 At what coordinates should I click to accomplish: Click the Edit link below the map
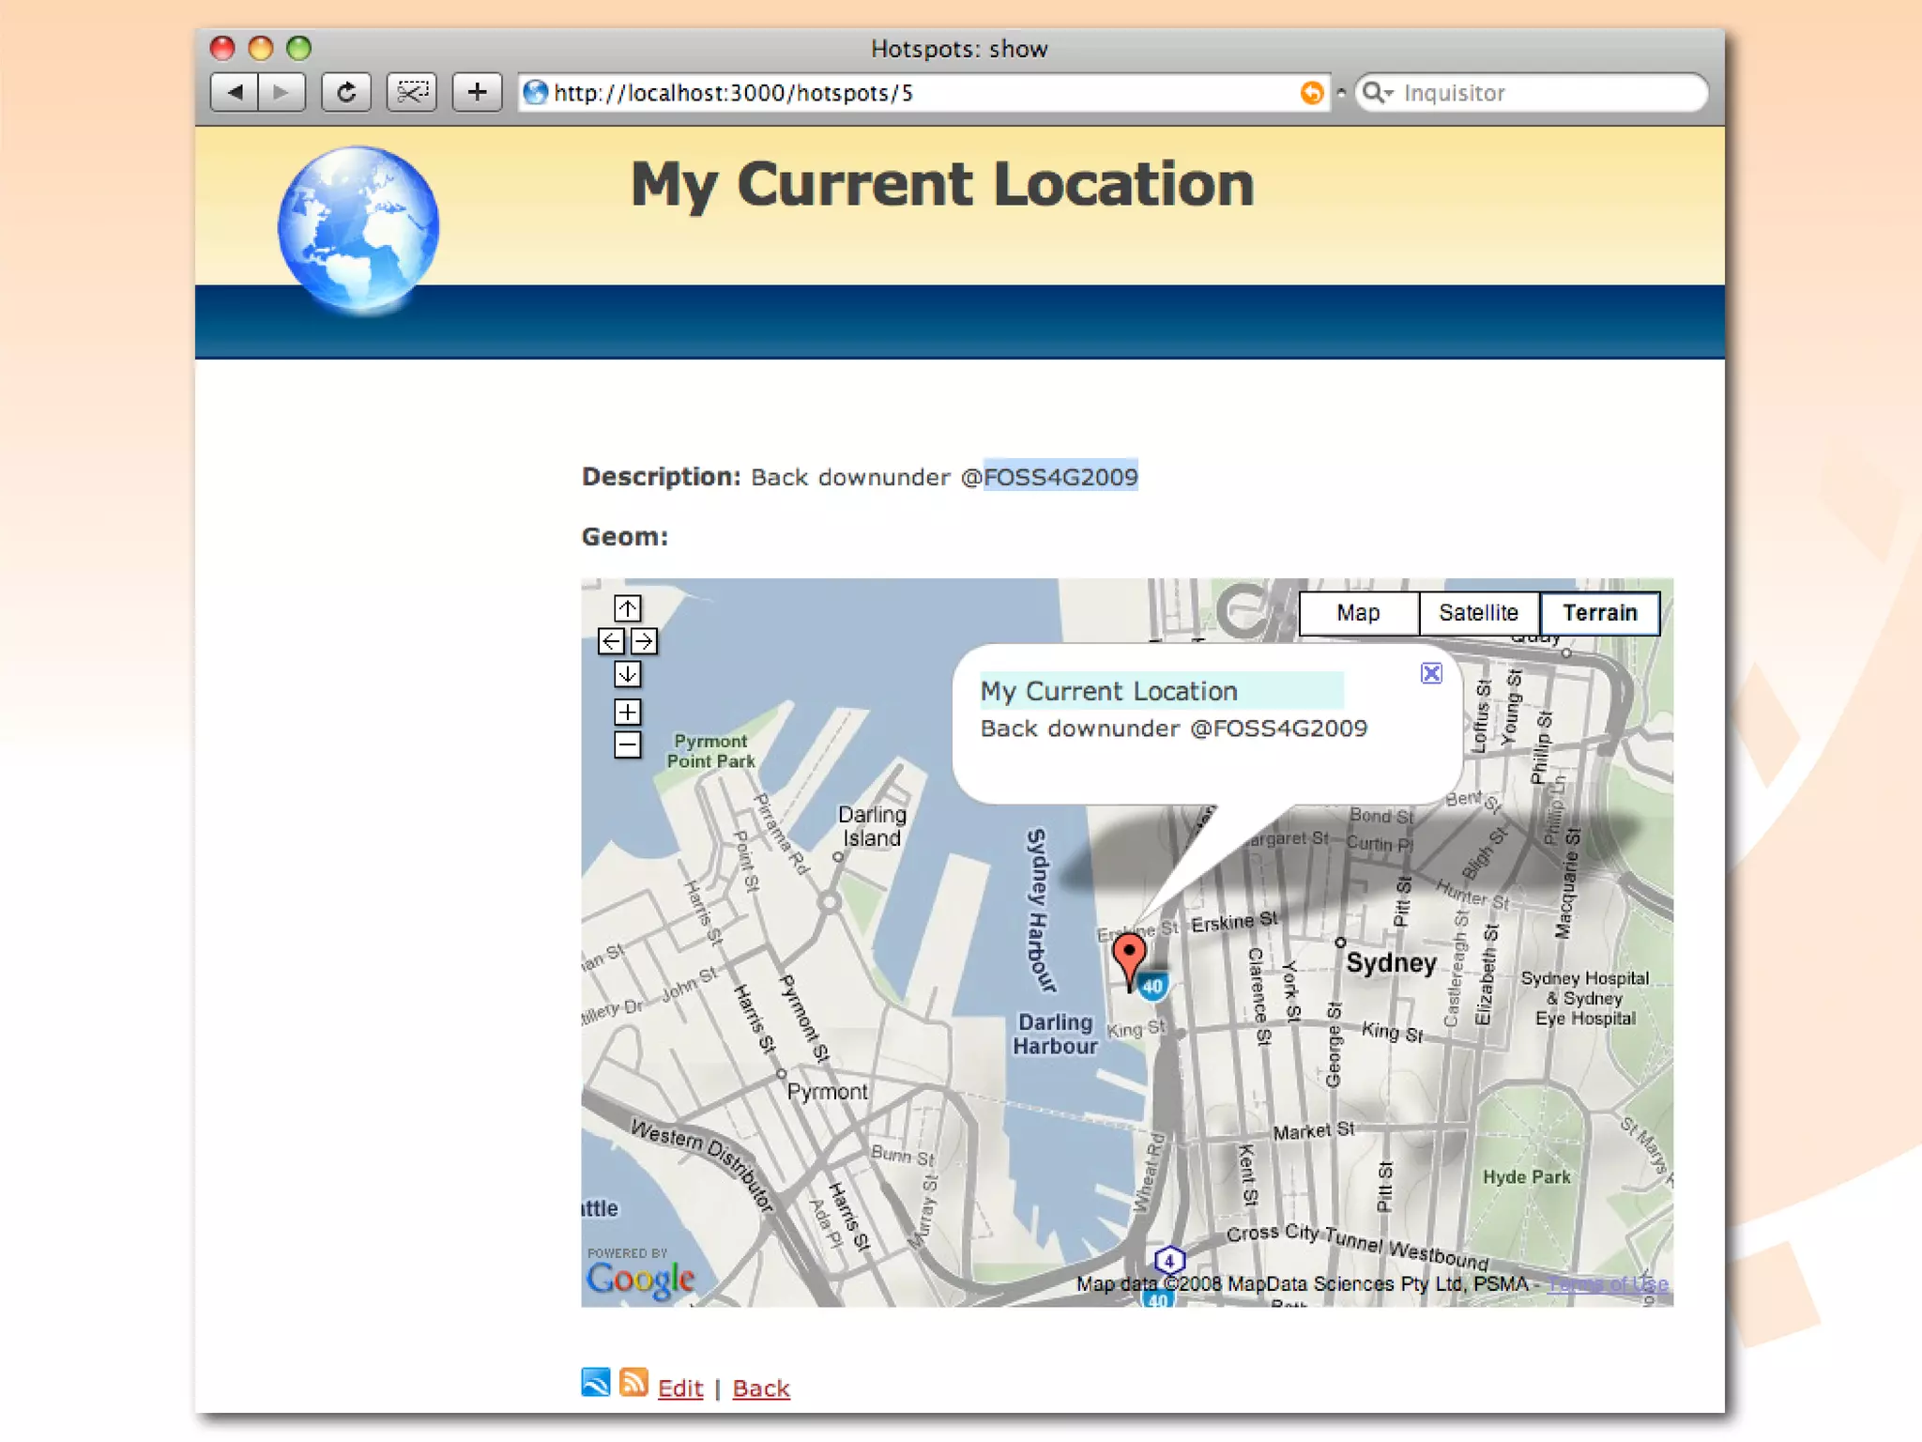pos(679,1388)
